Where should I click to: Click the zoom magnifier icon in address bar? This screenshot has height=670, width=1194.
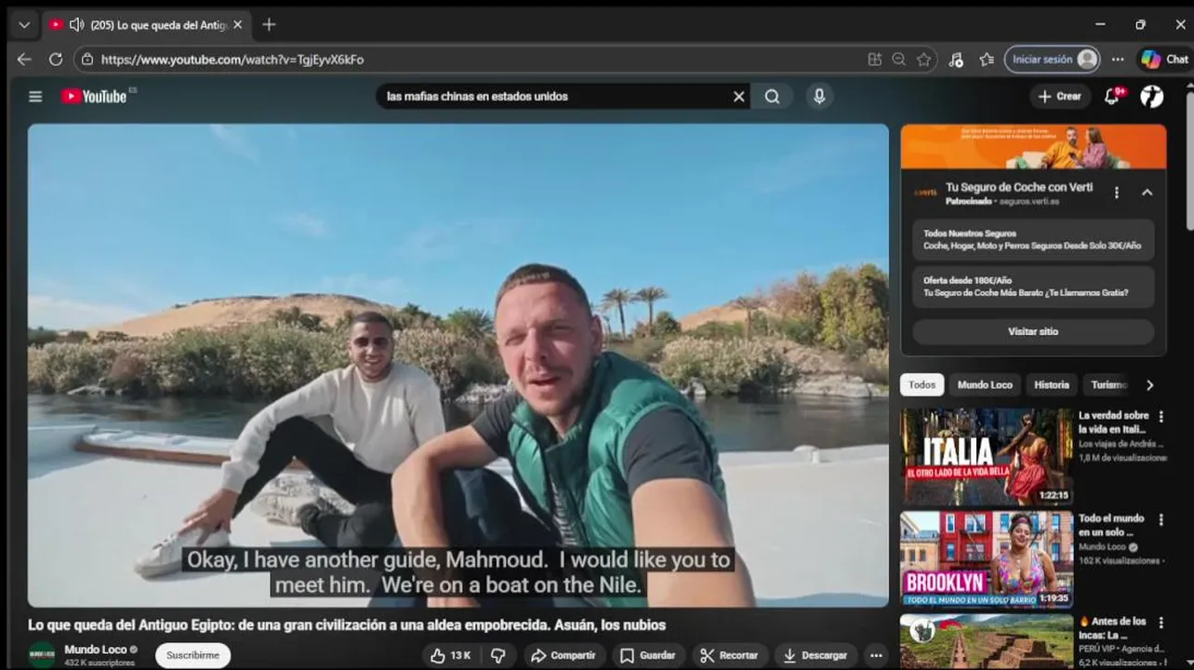pos(898,59)
